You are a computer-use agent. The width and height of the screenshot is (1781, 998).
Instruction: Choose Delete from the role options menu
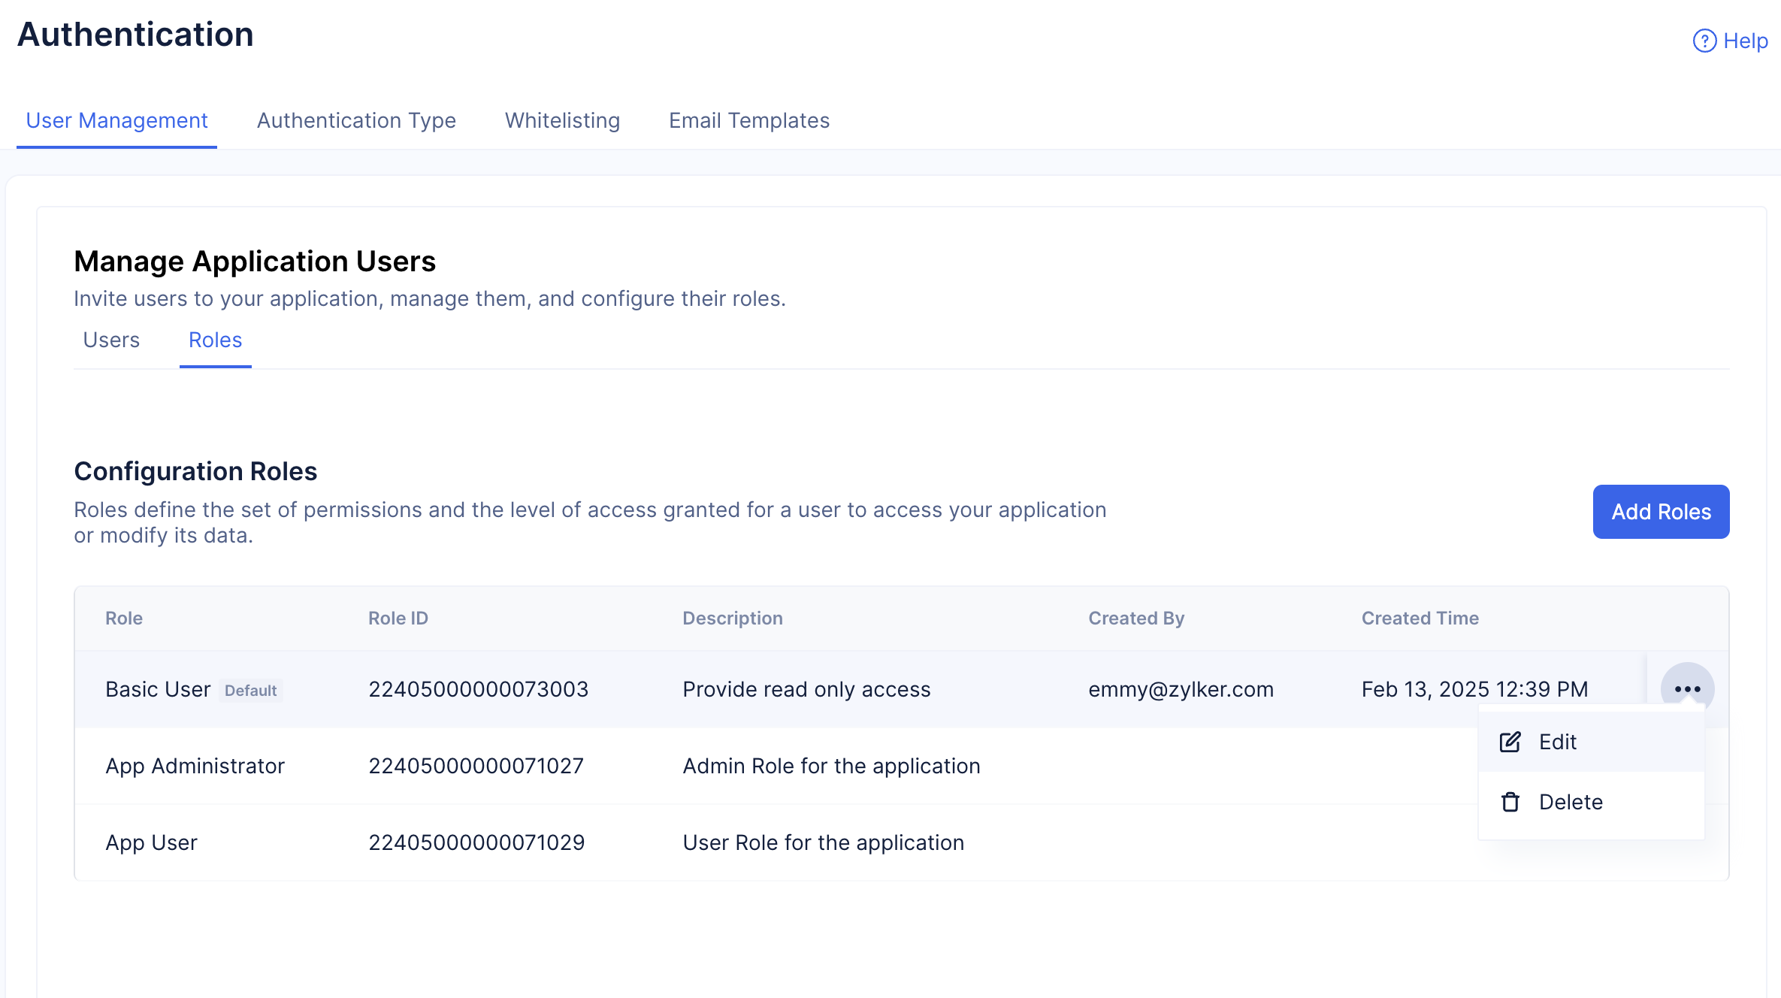click(1591, 802)
